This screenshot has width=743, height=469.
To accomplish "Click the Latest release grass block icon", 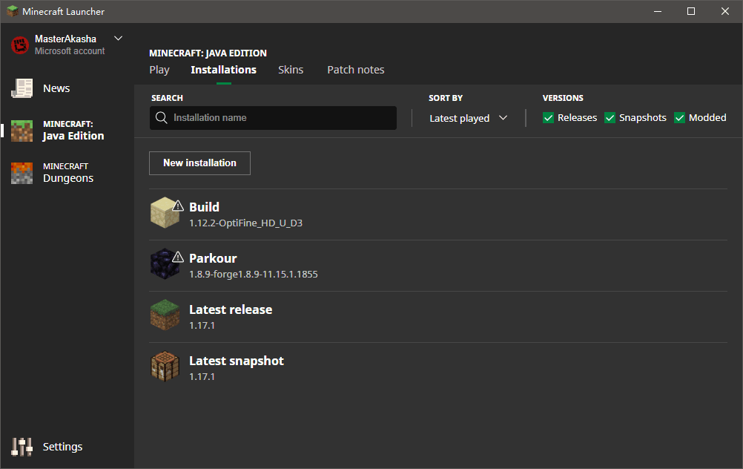I will (x=165, y=315).
